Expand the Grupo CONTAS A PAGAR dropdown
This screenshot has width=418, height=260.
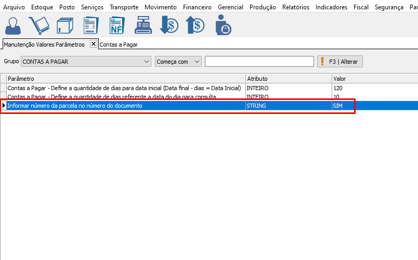point(146,62)
